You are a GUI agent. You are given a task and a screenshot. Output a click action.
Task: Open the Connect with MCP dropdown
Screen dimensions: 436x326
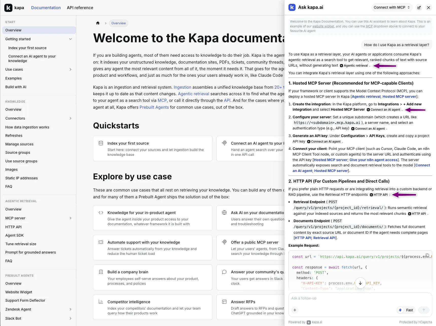(392, 8)
